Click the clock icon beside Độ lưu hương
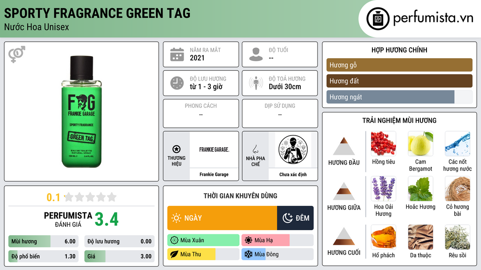Screen dimensions: 481x270 tap(177, 83)
